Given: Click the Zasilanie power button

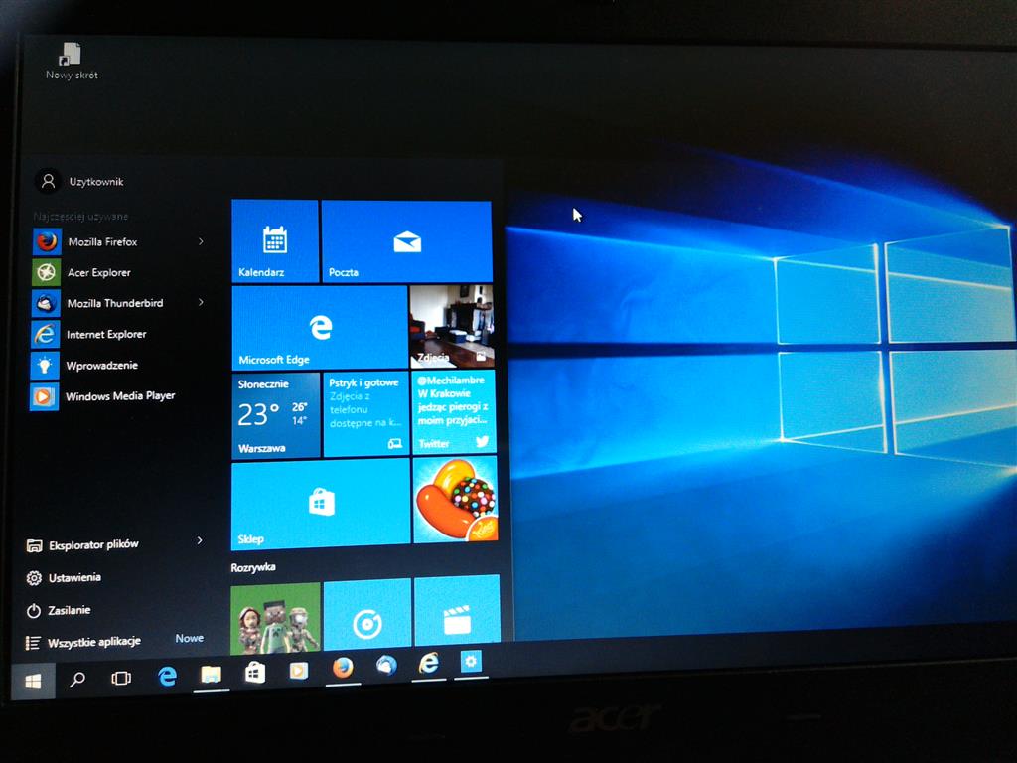Looking at the screenshot, I should pyautogui.click(x=59, y=610).
